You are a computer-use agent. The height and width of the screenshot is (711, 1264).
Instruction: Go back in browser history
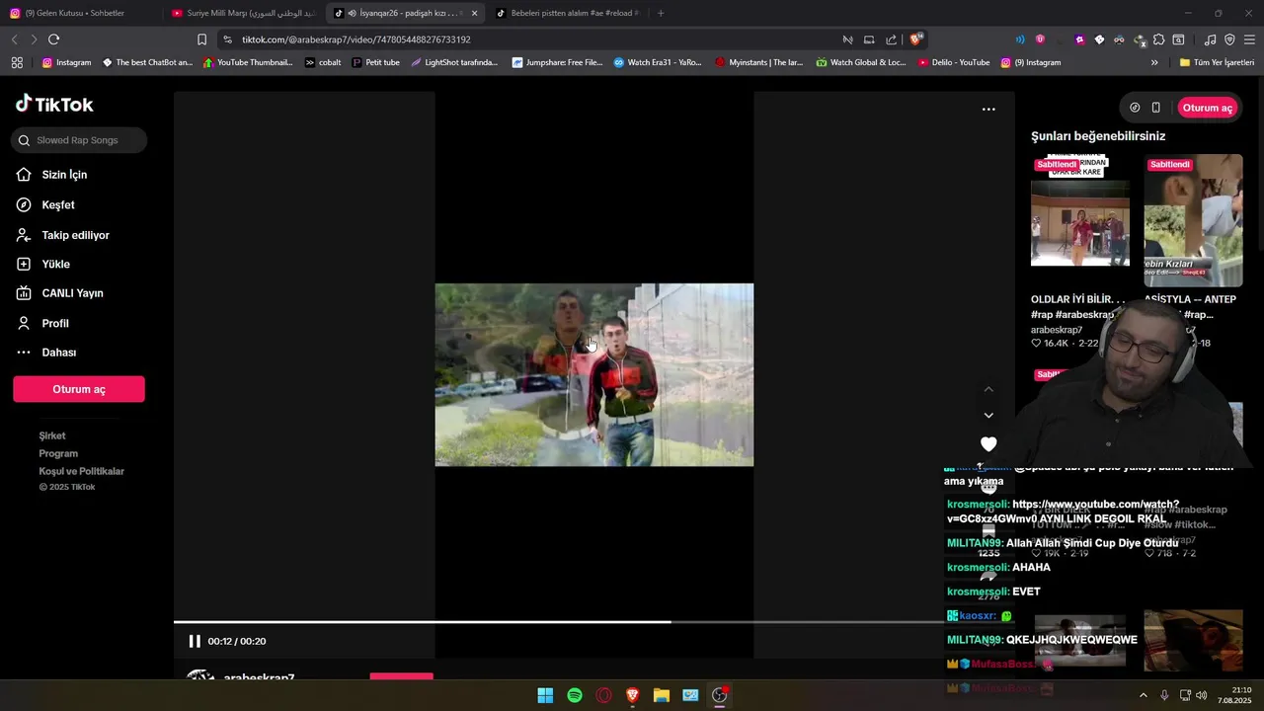tap(14, 39)
